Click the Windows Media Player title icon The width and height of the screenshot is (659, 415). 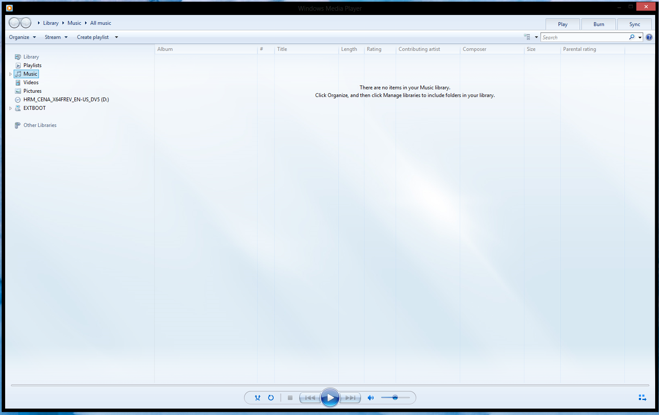point(9,8)
